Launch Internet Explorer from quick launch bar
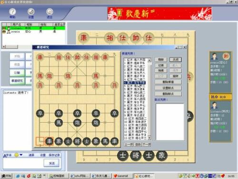Screen dimensions: 238x179 (x=18, y=176)
